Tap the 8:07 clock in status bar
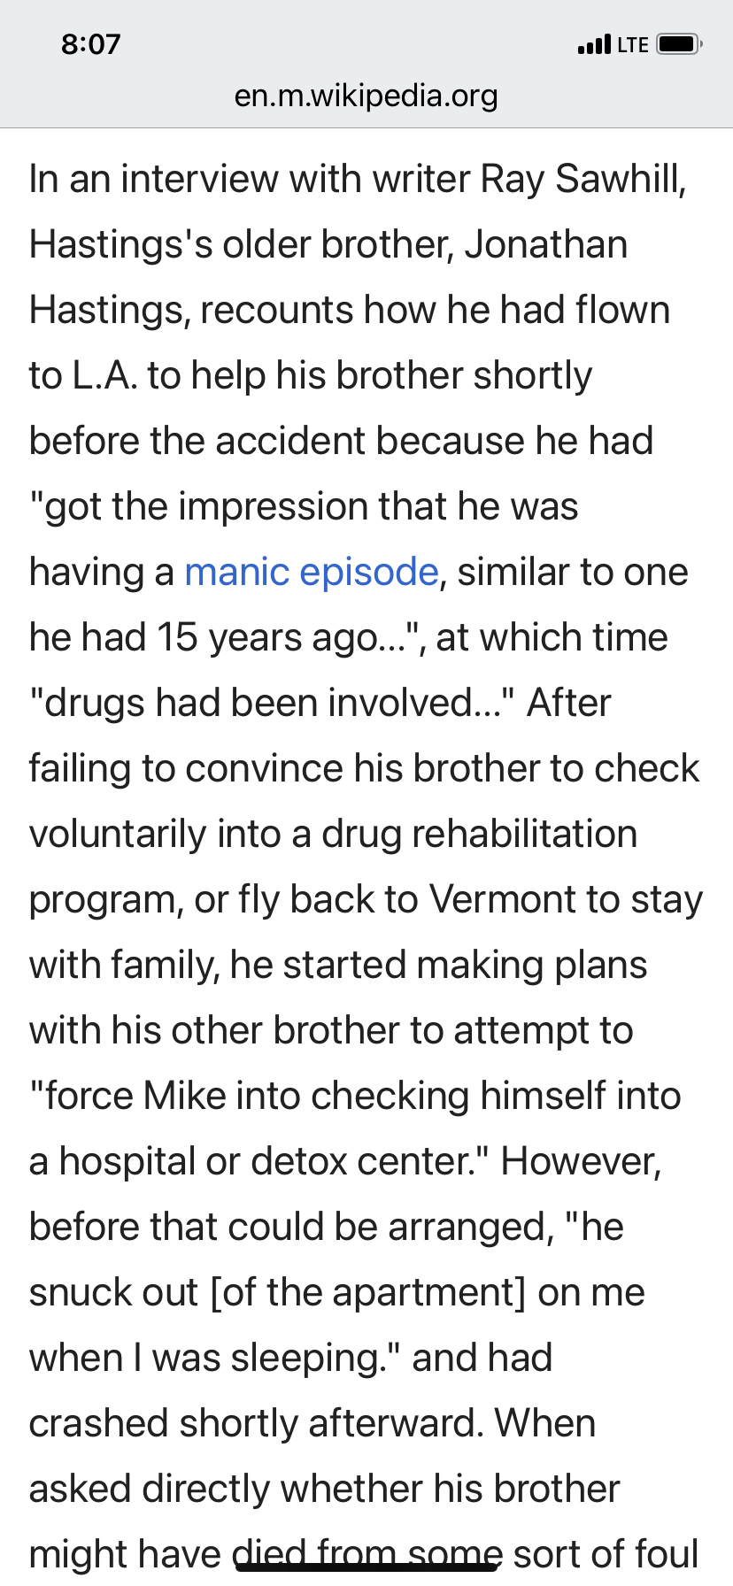The image size is (733, 1586). tap(90, 44)
